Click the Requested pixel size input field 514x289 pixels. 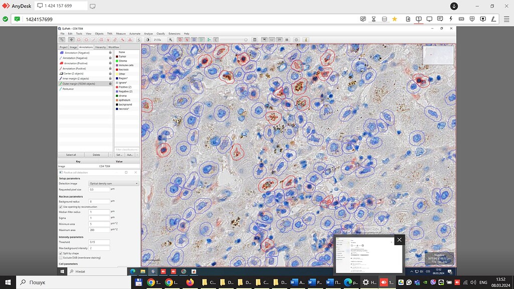[100, 190]
